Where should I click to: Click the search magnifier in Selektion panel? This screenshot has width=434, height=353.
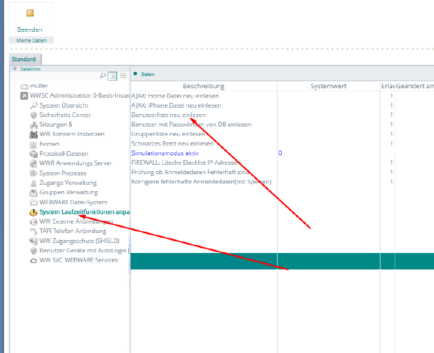coord(103,76)
